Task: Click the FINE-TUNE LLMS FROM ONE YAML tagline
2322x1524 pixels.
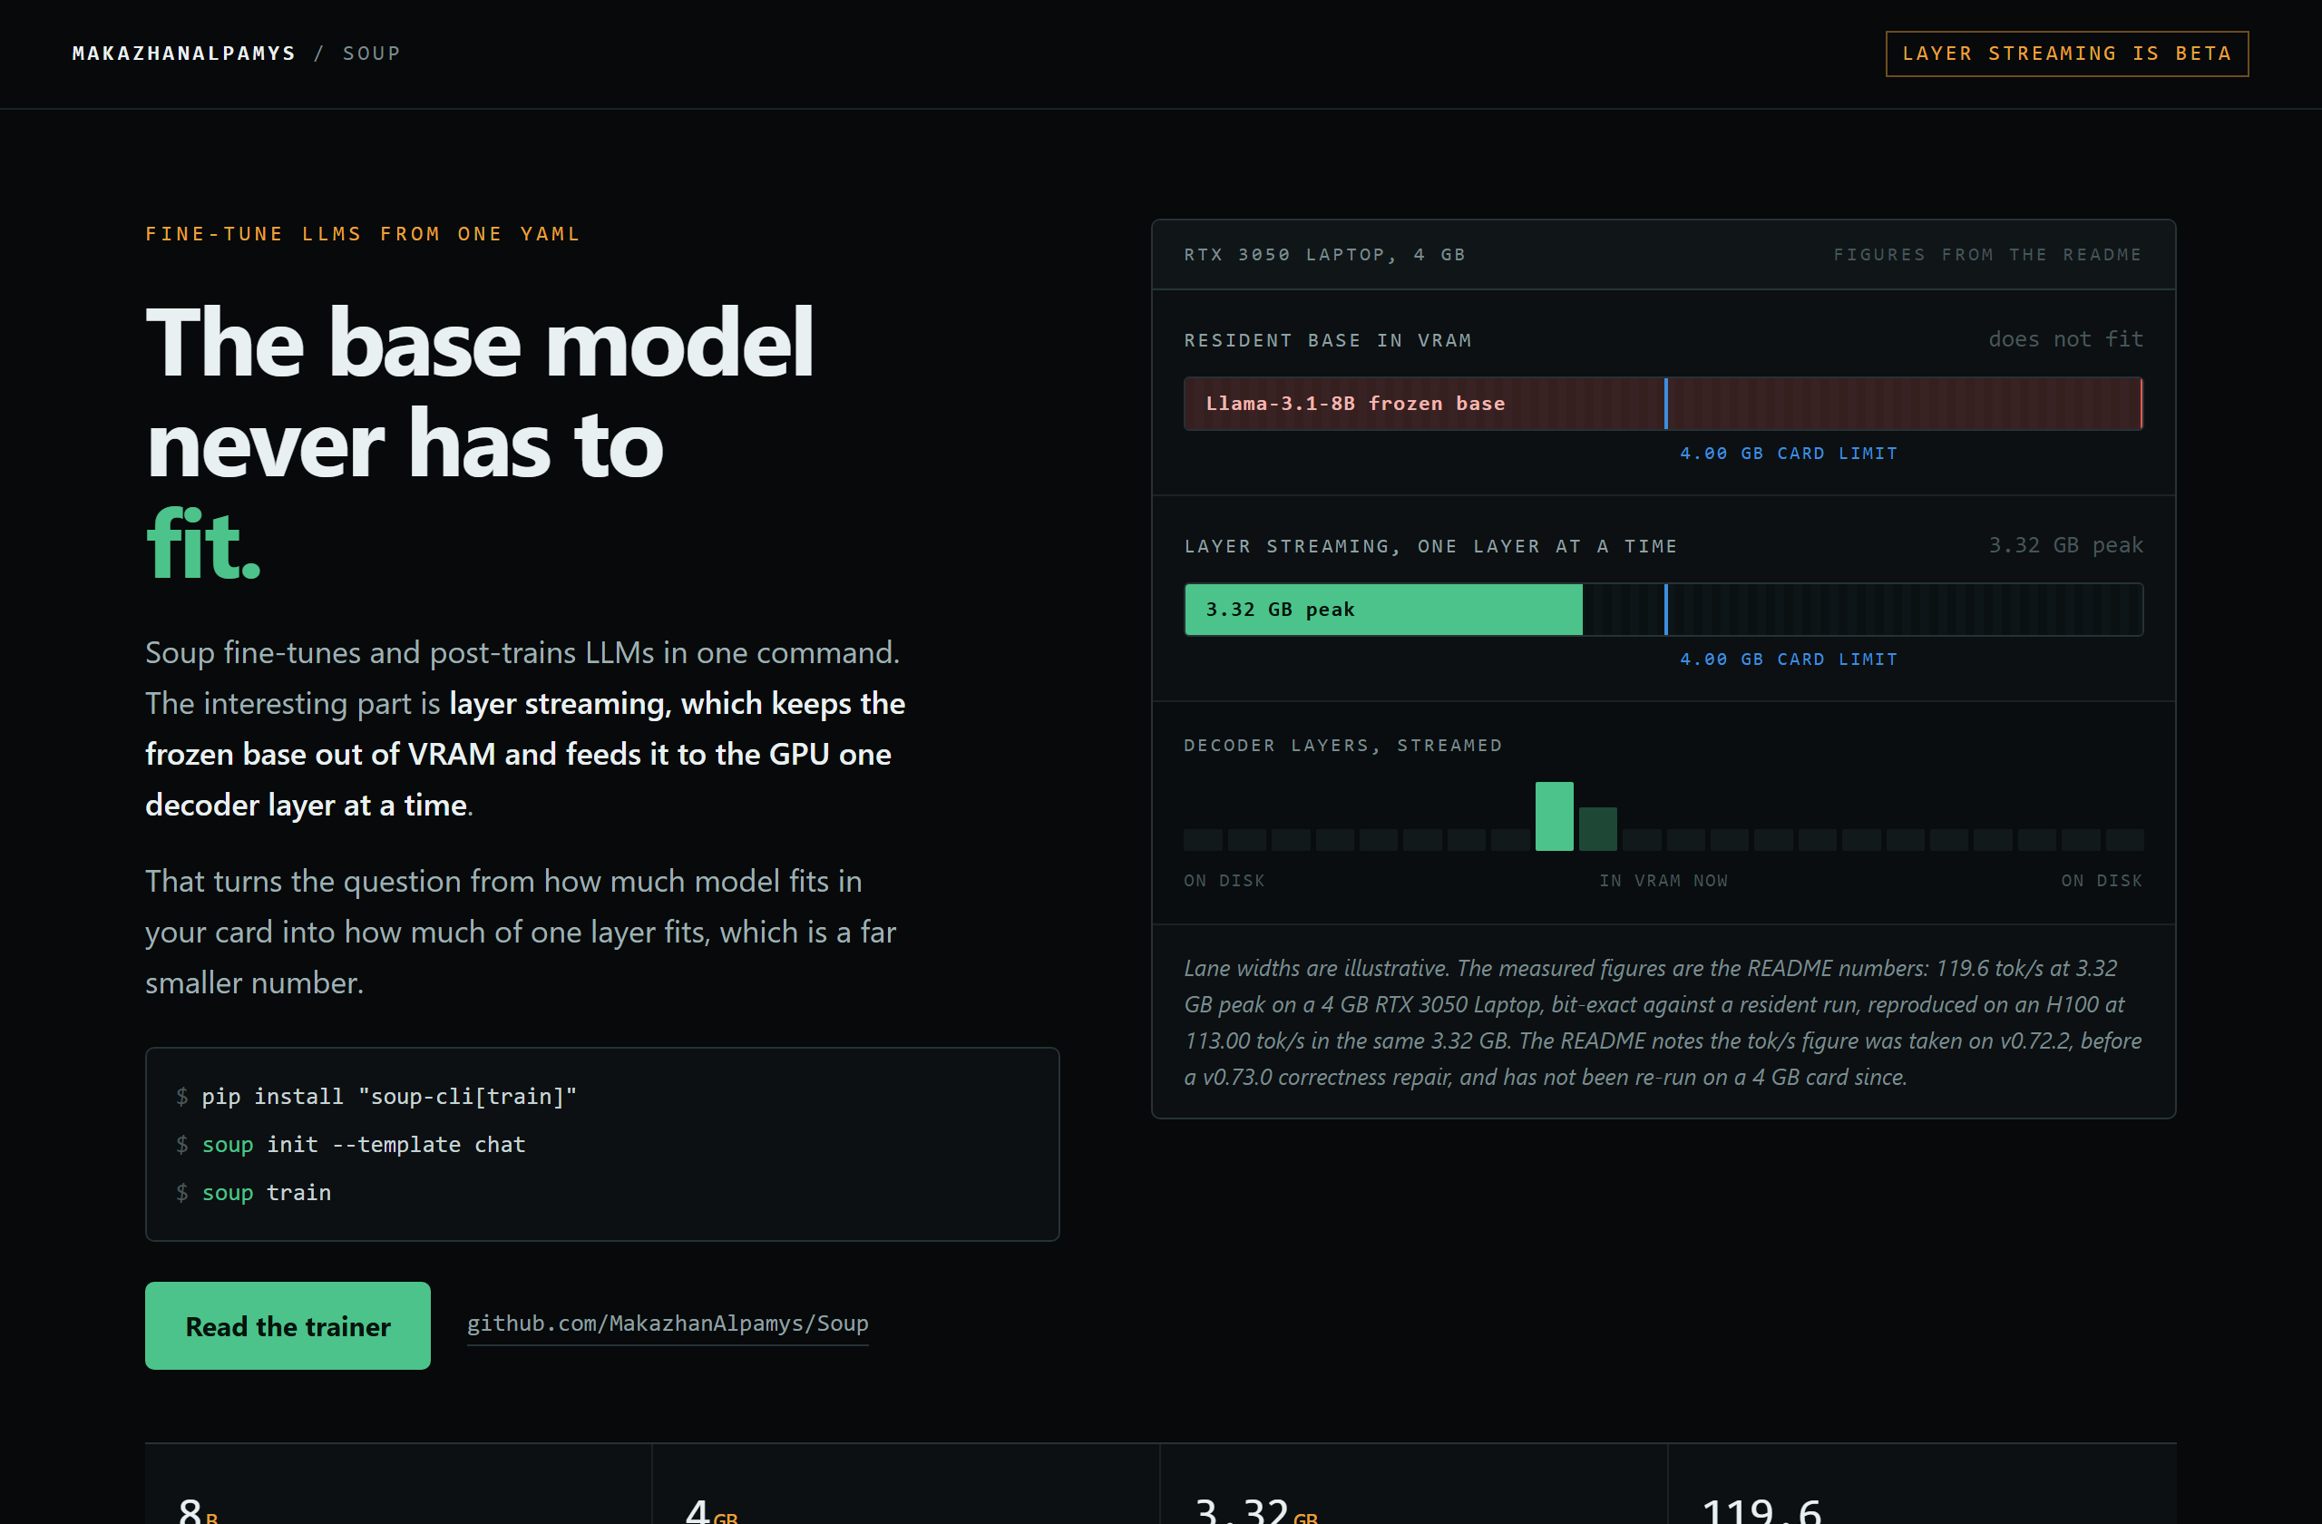Action: point(363,233)
